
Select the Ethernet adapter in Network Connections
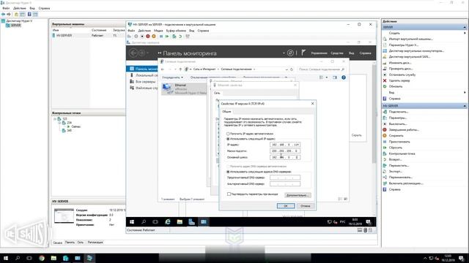coord(184,89)
